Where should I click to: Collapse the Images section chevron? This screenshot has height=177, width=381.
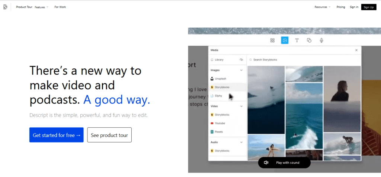click(241, 70)
